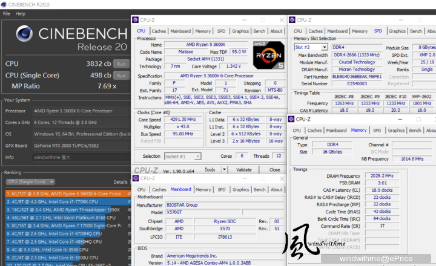Click CPU tab in bottom Mainboard CPU-Z window
Viewport: 436px width, 266px height.
click(141, 190)
